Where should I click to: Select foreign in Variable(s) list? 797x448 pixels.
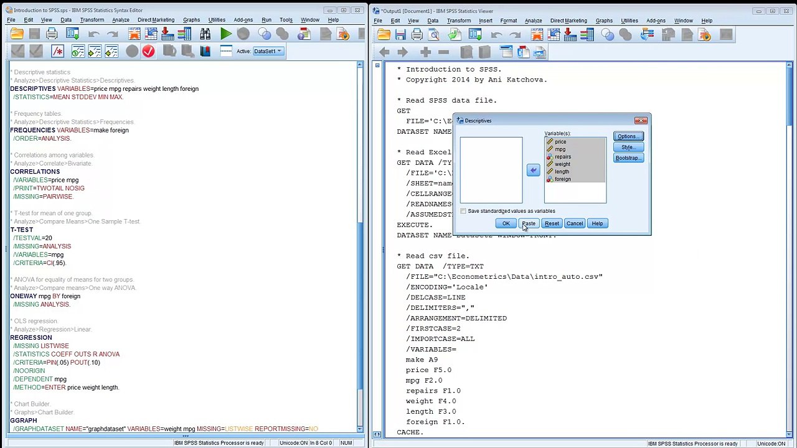[575, 179]
